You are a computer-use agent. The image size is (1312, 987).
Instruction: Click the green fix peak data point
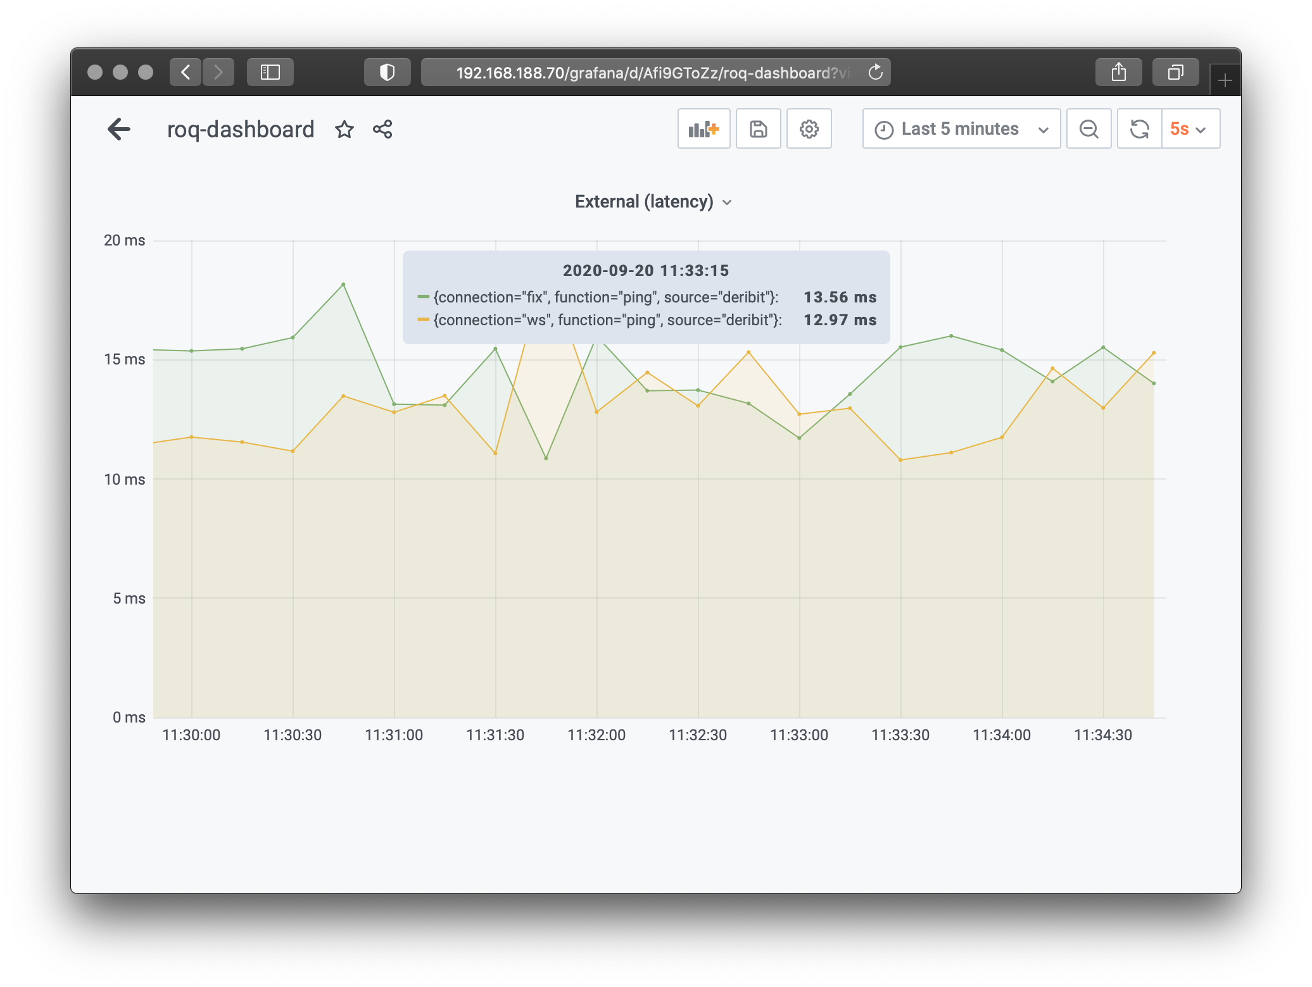(x=343, y=285)
